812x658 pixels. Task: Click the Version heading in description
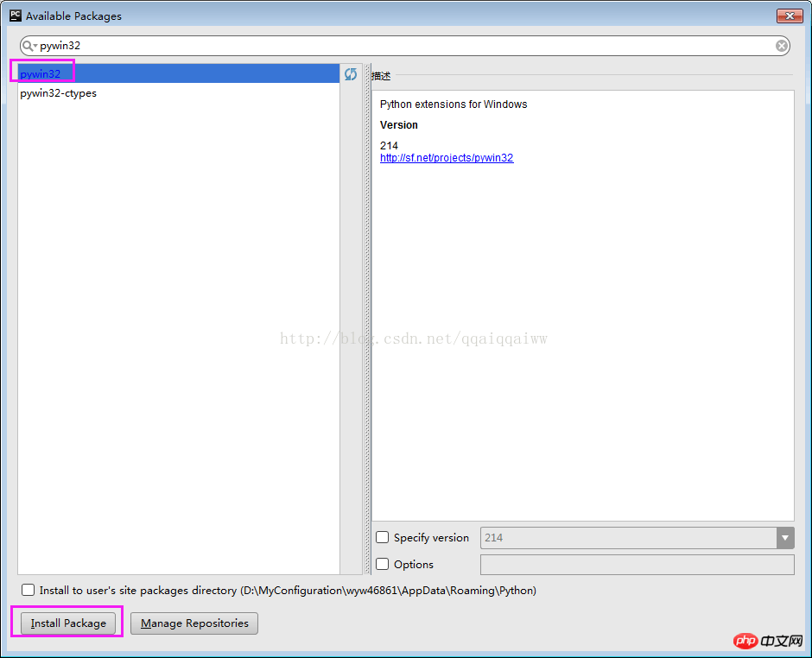[399, 124]
